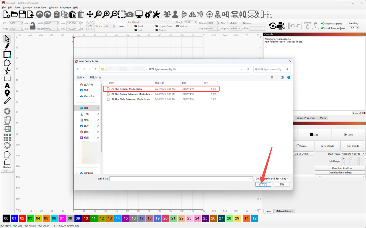Toggle the Upper Case switch
Image resolution: width=366 pixels, height=228 pixels.
[156, 26]
